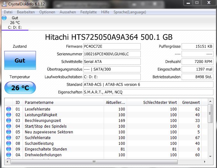
Task: Click the status icon for Start/Stop des Spindels
Action: (9, 126)
